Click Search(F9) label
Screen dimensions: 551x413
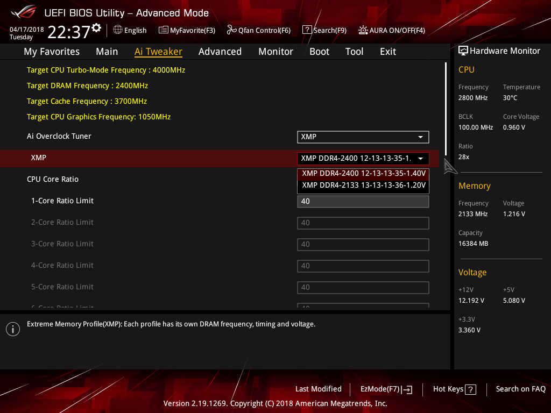coord(330,30)
